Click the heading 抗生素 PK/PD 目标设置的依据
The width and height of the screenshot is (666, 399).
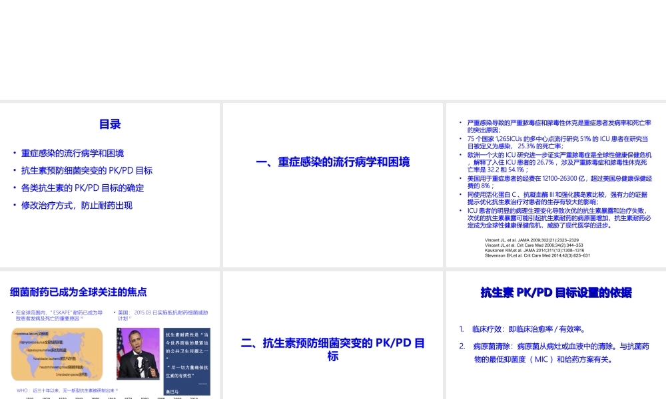coord(556,293)
